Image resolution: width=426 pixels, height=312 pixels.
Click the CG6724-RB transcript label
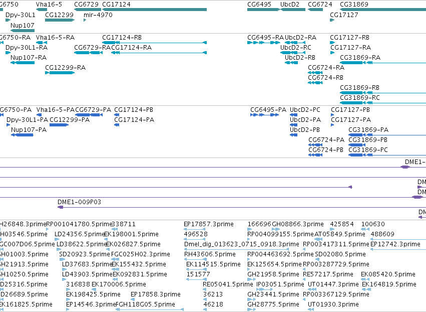point(325,78)
